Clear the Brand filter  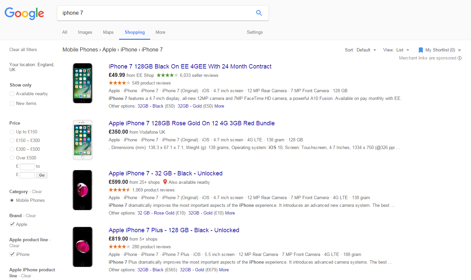coord(31,216)
